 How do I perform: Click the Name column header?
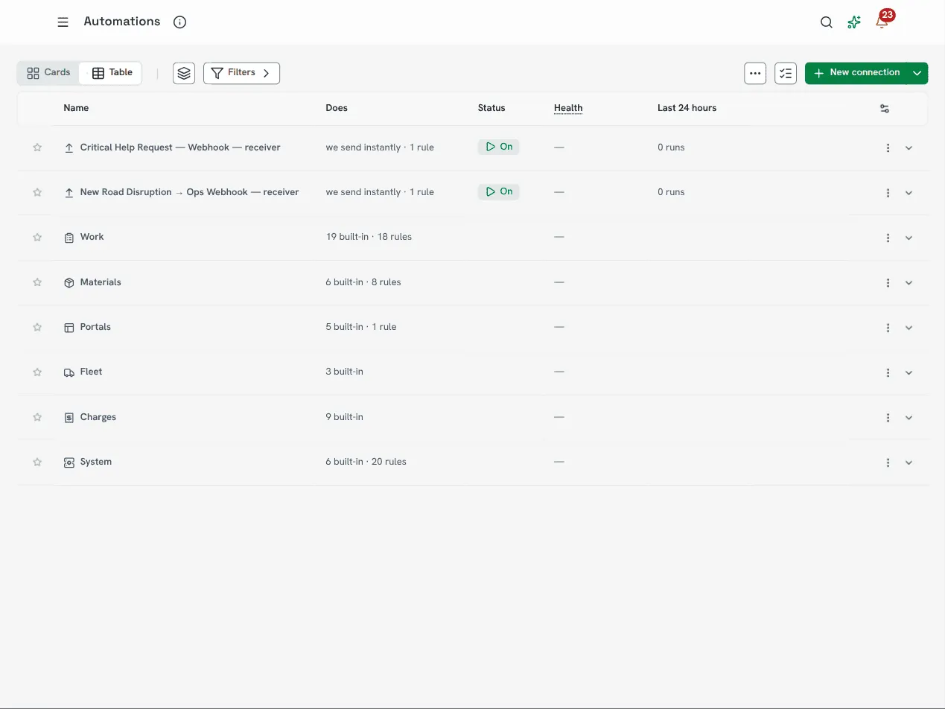click(76, 108)
